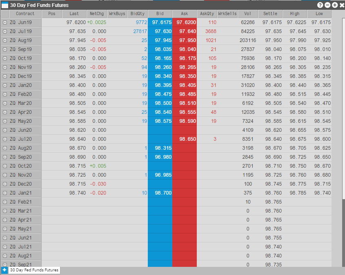Click the BidQty column header
This screenshot has width=345, height=275.
[138, 13]
